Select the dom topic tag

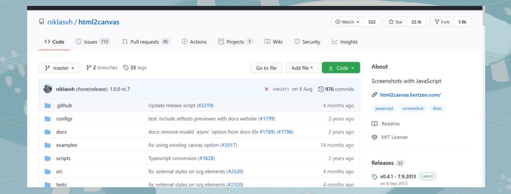(437, 108)
